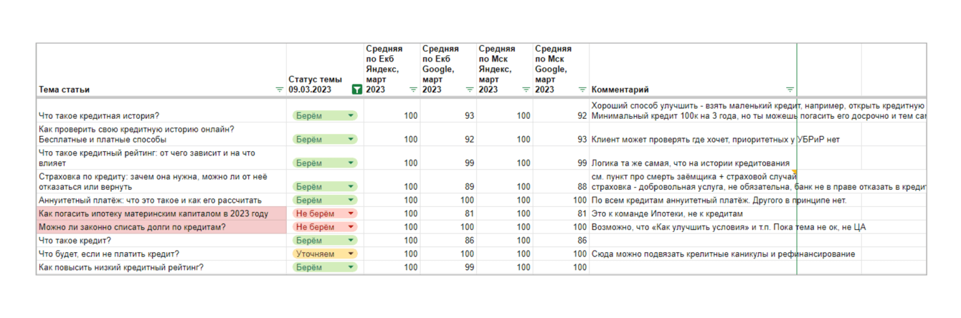
Task: Select the "Аннуитетный платёж" topic cell
Action: click(150, 200)
